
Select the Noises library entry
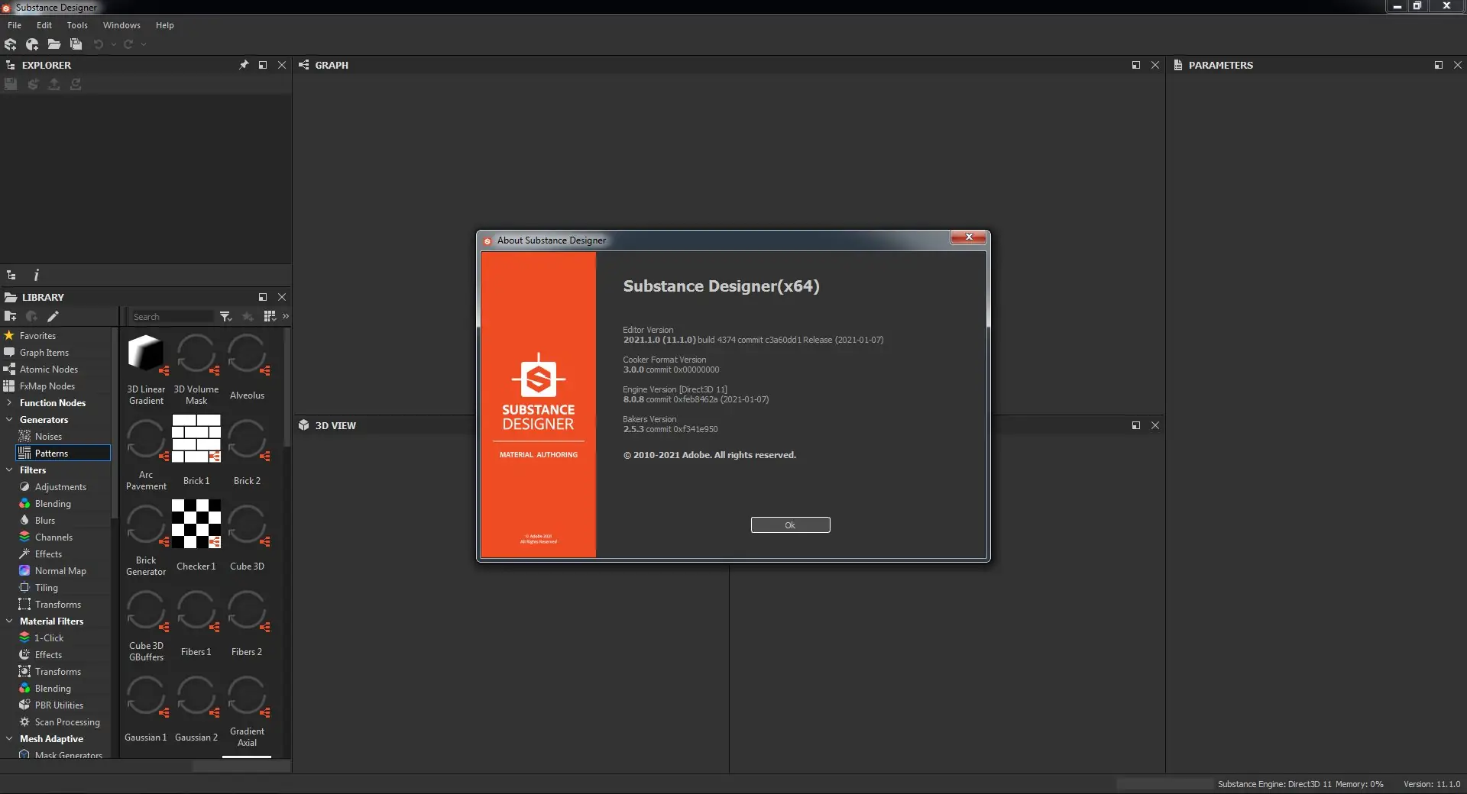click(x=49, y=436)
